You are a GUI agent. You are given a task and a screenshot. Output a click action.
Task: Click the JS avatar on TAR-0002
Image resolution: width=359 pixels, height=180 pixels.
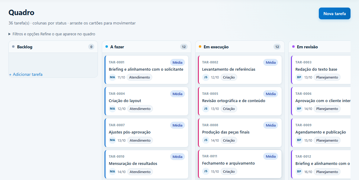206,77
